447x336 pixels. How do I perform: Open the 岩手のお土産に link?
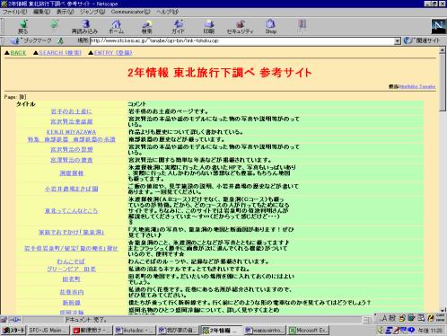[x=71, y=111]
